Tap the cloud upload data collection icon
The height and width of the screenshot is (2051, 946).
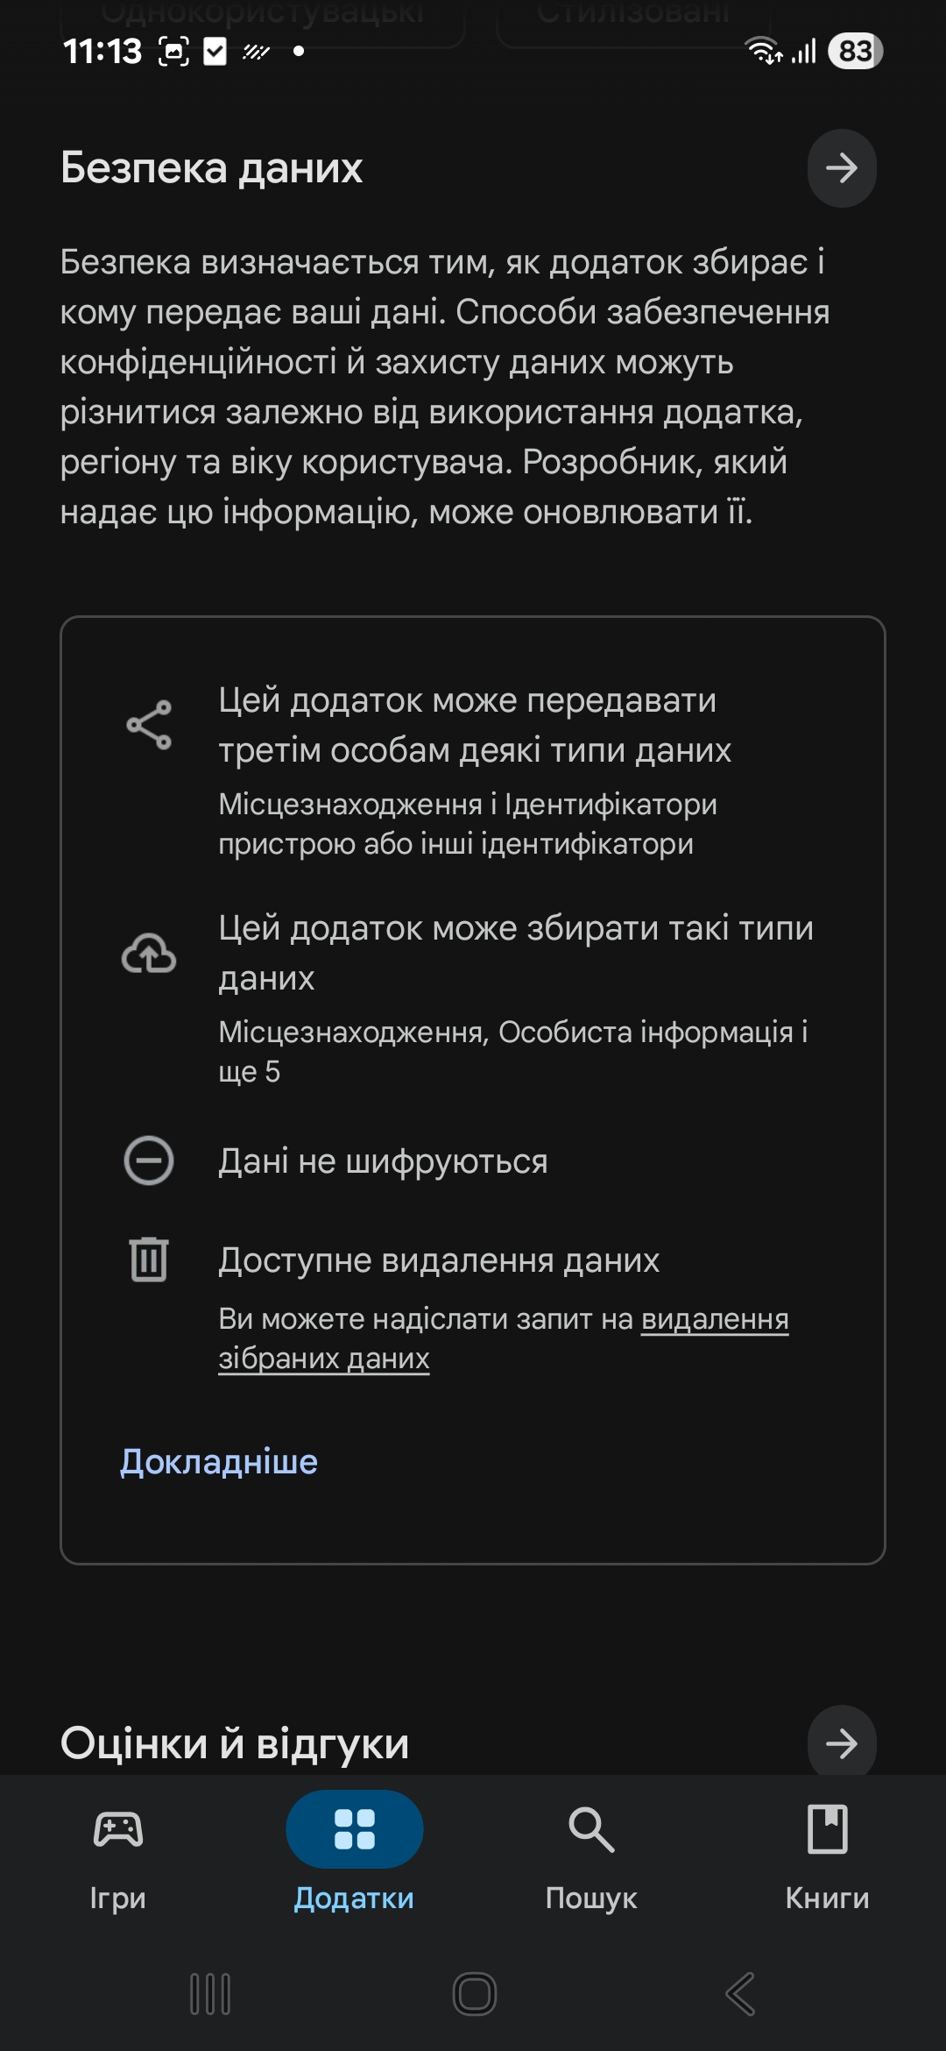[149, 954]
